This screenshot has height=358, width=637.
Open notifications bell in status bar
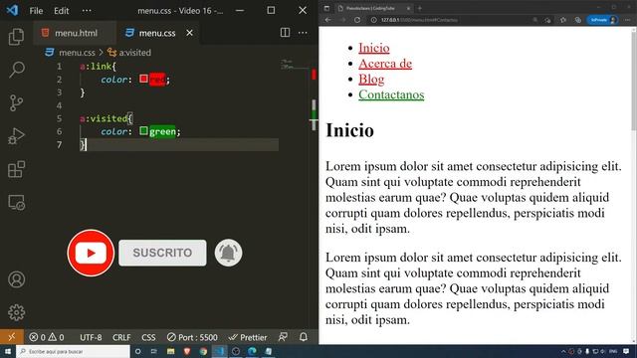pos(304,337)
